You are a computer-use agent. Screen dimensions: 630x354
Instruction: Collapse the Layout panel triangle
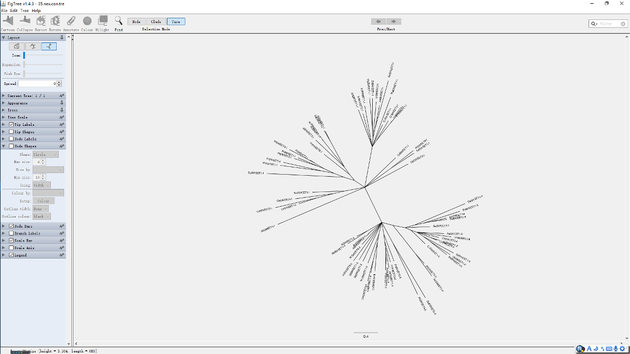4,38
